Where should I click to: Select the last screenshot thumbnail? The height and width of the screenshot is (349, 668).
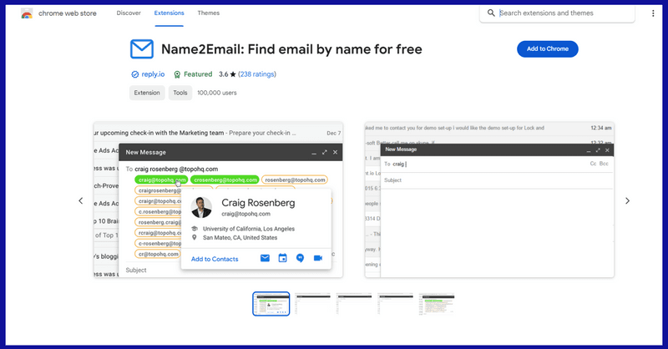pyautogui.click(x=436, y=304)
